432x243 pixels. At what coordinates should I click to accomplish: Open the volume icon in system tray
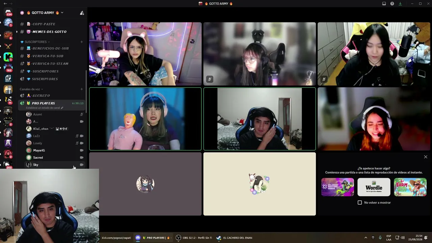click(x=403, y=238)
